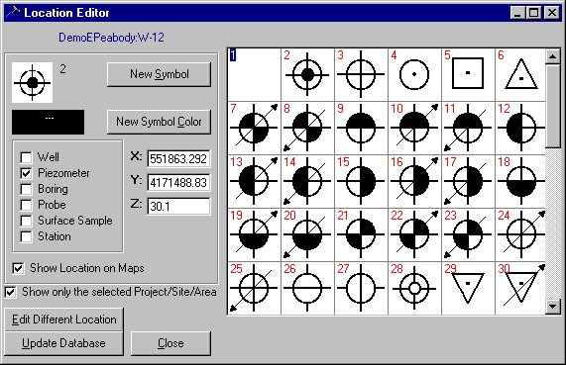Close the editor with Close button
566x365 pixels.
[170, 343]
